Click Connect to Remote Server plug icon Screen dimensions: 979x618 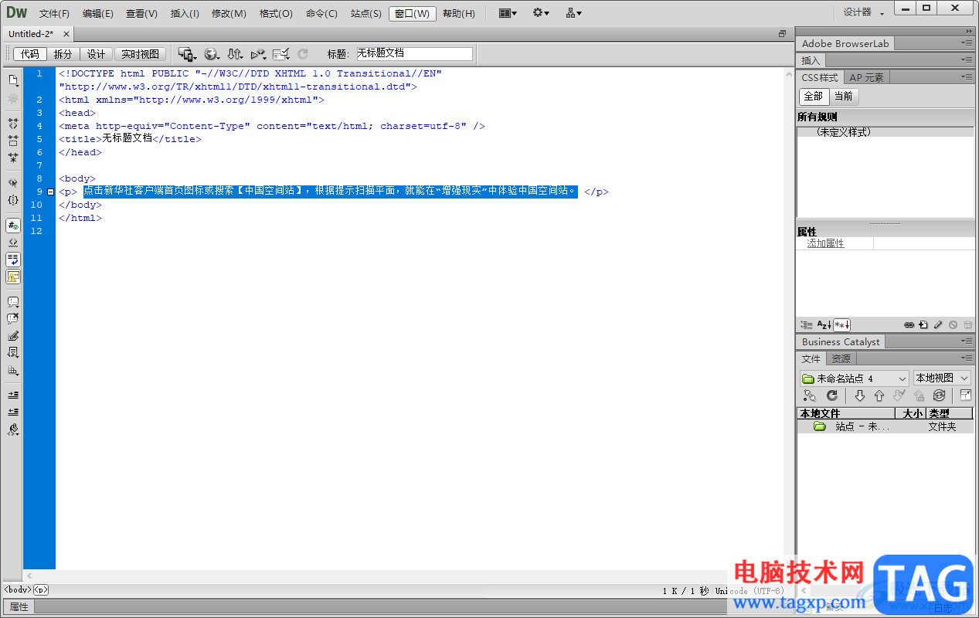coord(810,396)
